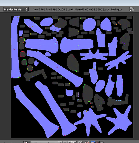This screenshot has width=139, height=143.
Task: Click the image name field in bottom header
Action: [44, 142]
